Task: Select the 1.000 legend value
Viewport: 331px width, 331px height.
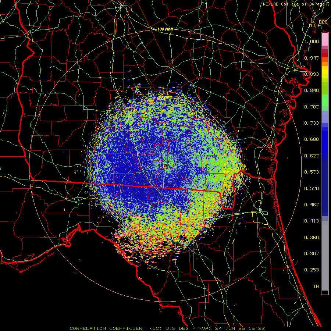Action: coord(312,41)
